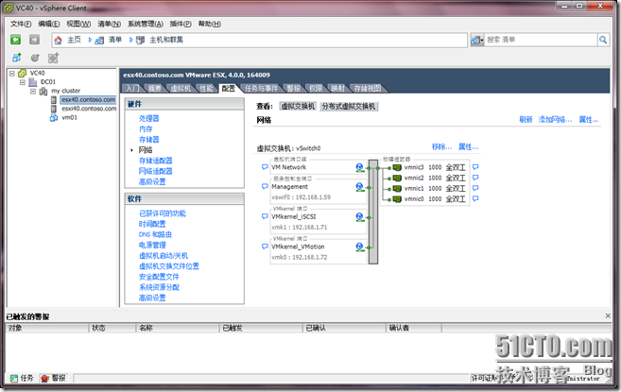Click the green Back navigation arrow

15,40
